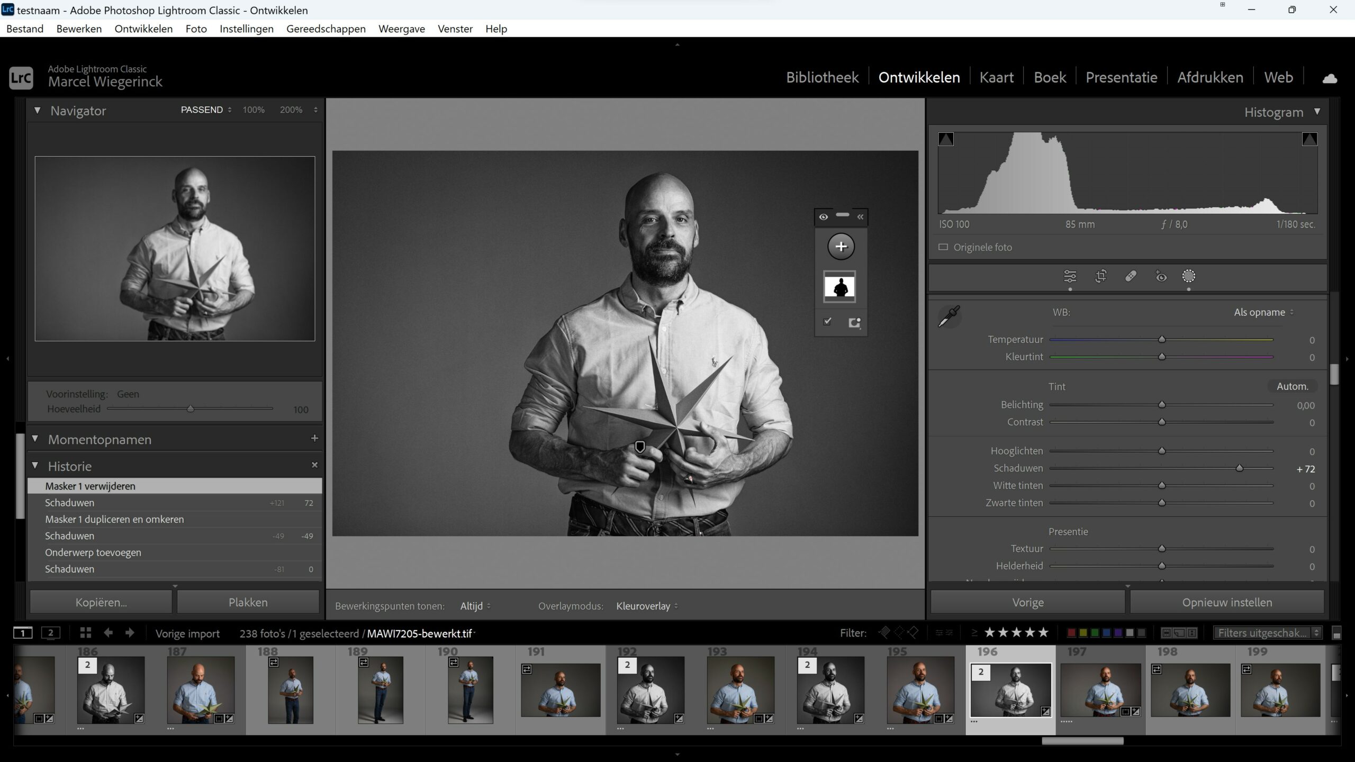
Task: Open second window display 2
Action: (51, 633)
